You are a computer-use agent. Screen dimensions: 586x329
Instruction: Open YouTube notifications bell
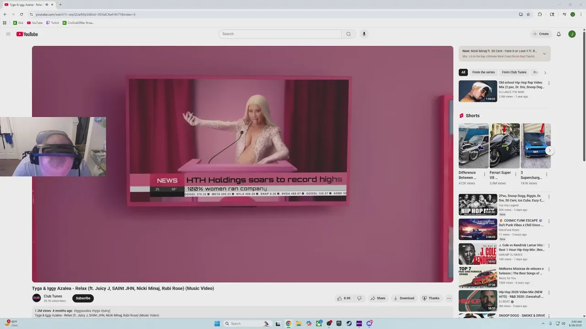(559, 34)
